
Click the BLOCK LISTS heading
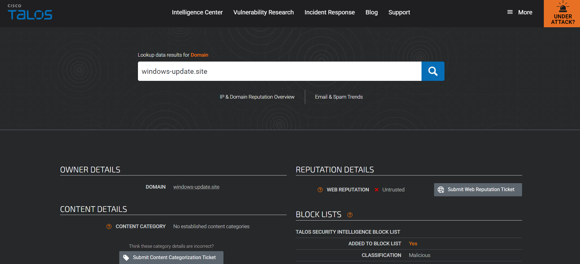click(319, 214)
